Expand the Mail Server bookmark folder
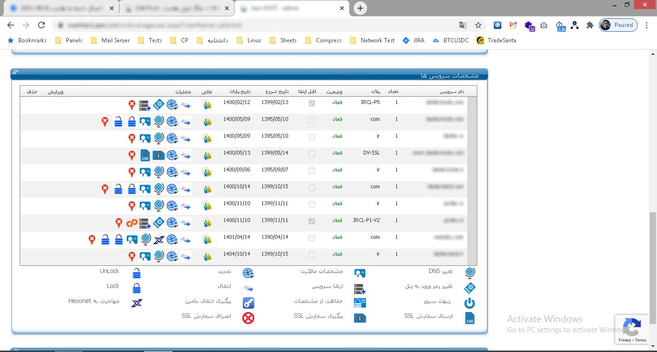The width and height of the screenshot is (657, 352). [110, 40]
